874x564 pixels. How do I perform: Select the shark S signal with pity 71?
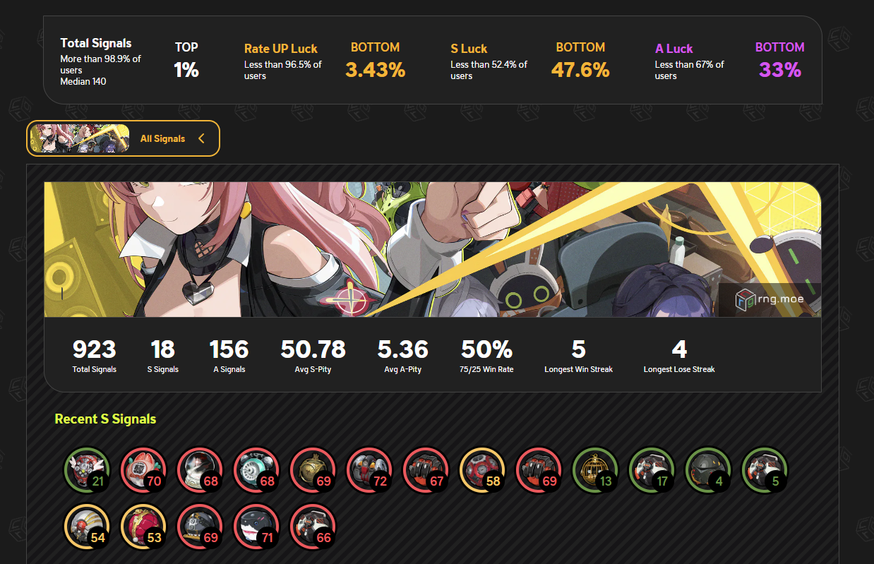pos(256,527)
